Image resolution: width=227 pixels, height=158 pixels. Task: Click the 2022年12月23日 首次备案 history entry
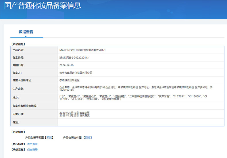[x=74, y=115]
